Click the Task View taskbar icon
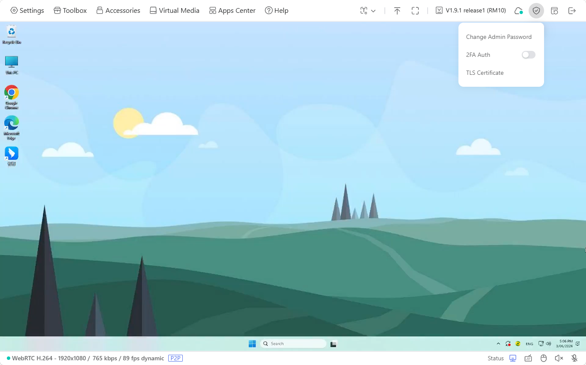The image size is (586, 365). click(334, 344)
